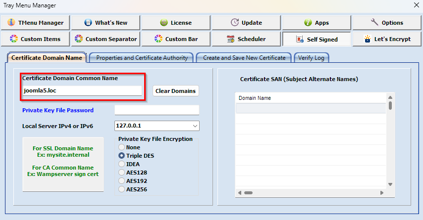Open the TMenu Manager info icon button
Viewport: 423px width, 220px height.
point(35,23)
